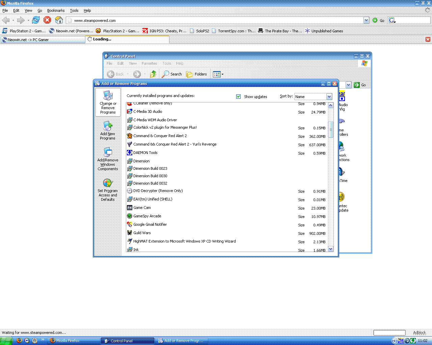Open the Firefox Bookmarks menu
The height and width of the screenshot is (345, 432).
coord(56,10)
